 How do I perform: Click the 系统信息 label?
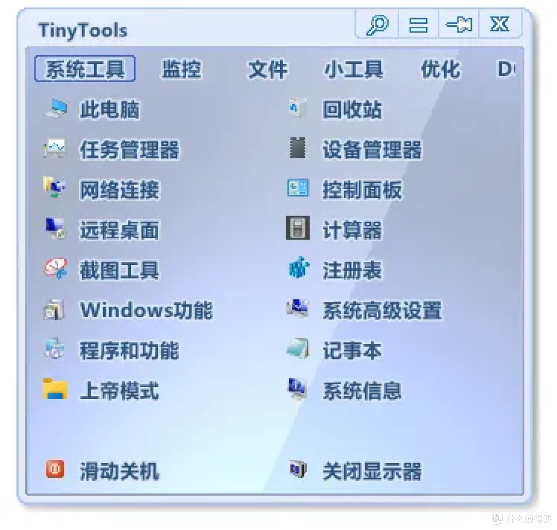coord(362,391)
